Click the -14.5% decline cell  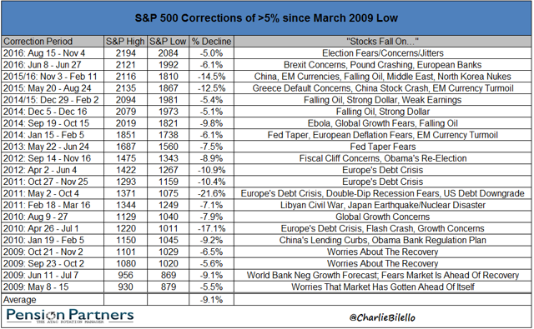pos(211,77)
